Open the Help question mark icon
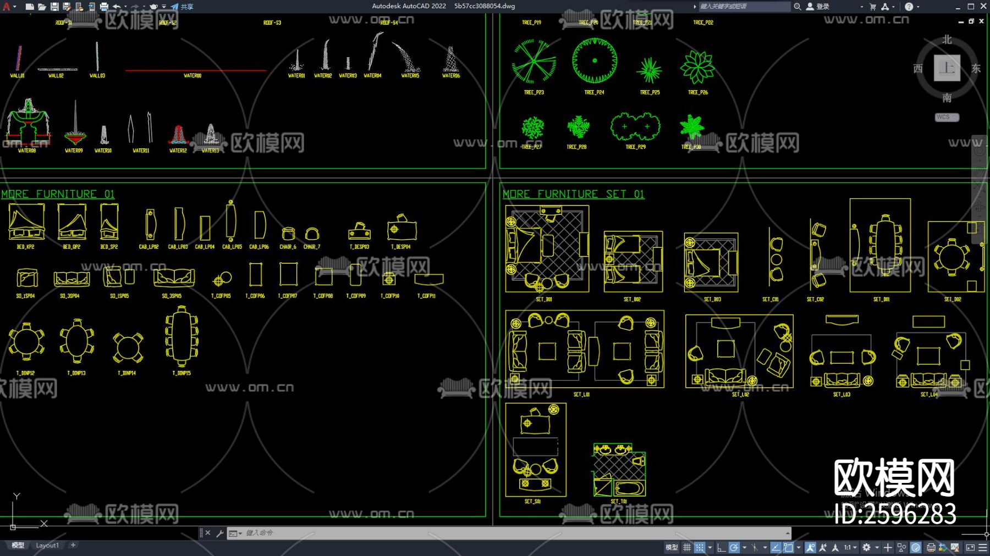Image resolution: width=990 pixels, height=556 pixels. click(909, 7)
